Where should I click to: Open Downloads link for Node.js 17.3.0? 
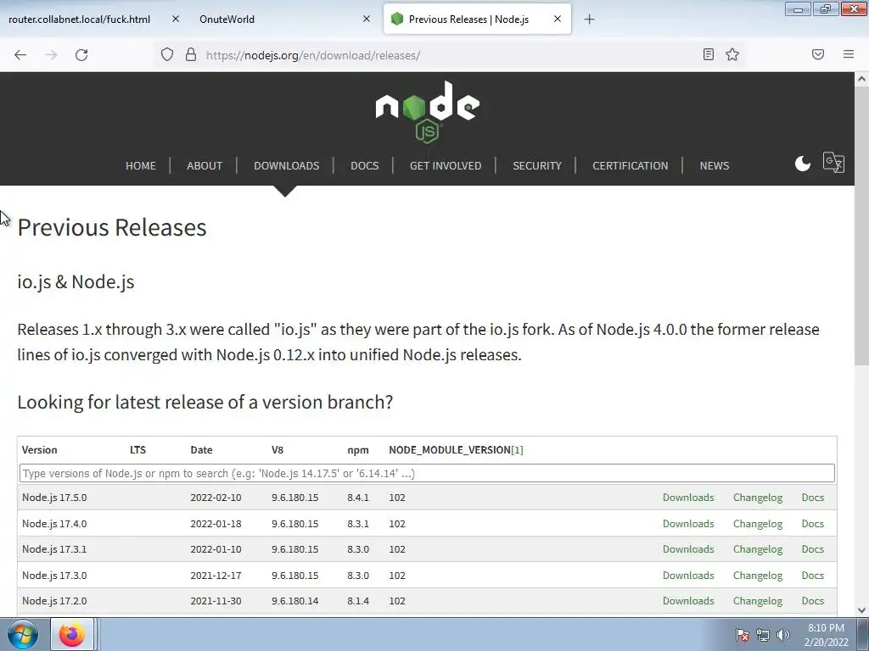tap(688, 576)
